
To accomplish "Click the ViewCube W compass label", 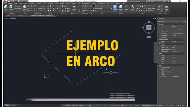I will (x=143, y=28).
